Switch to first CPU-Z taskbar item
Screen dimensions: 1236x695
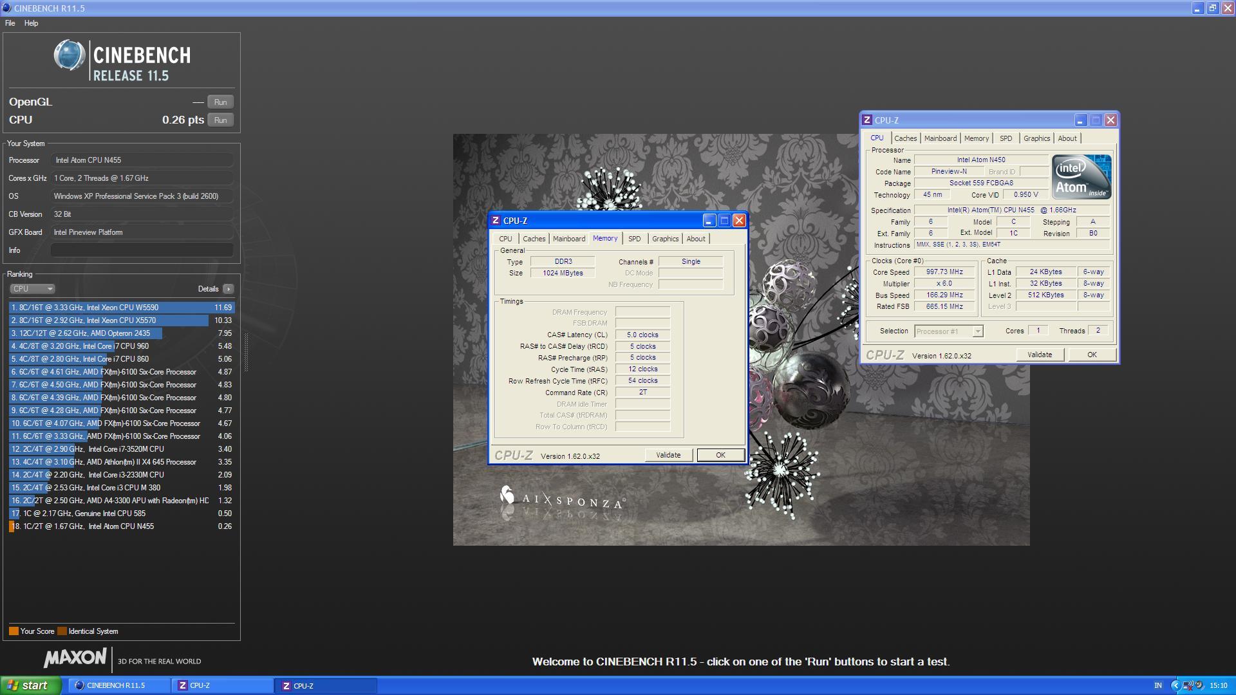click(223, 685)
